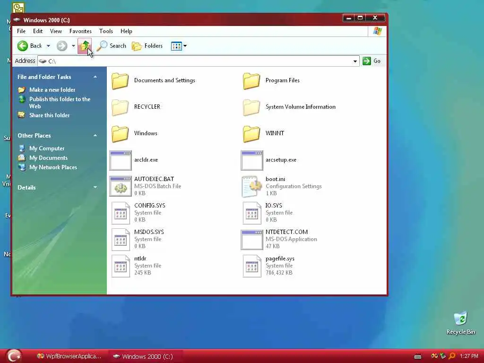484x363 pixels.
Task: Open Documents and Settings folder icon
Action: tap(120, 81)
